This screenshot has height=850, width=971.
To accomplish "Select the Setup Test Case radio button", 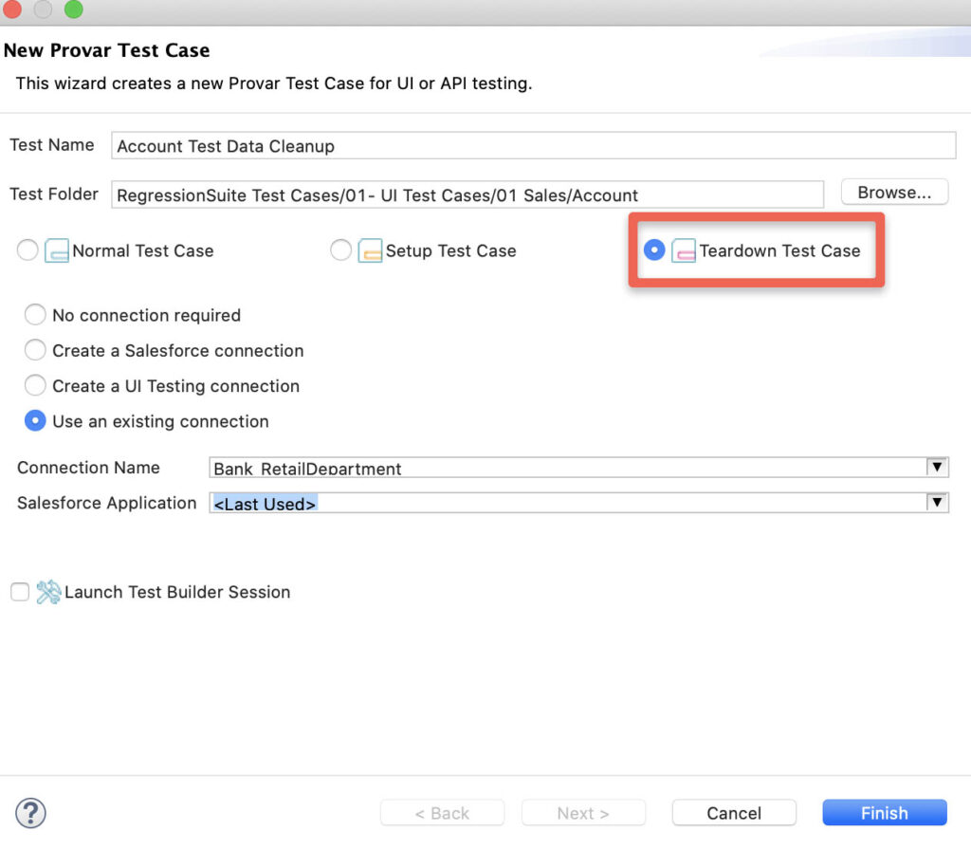I will pos(340,250).
